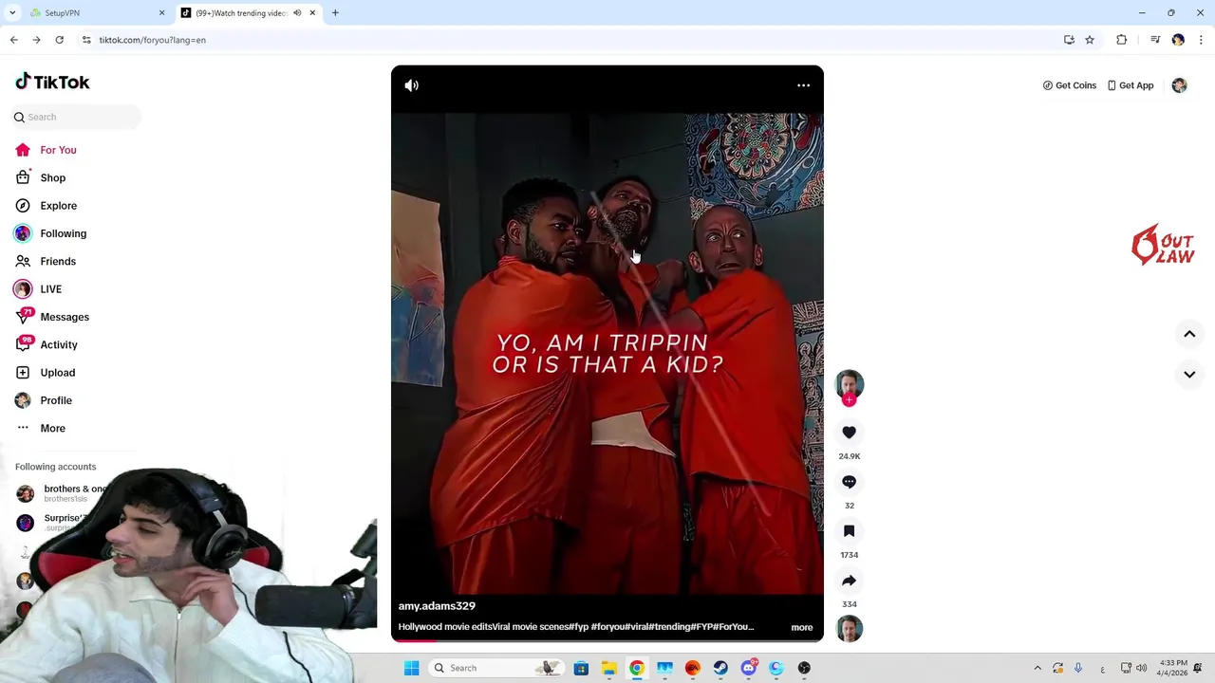
Task: Open Chrome from the taskbar
Action: click(x=637, y=668)
